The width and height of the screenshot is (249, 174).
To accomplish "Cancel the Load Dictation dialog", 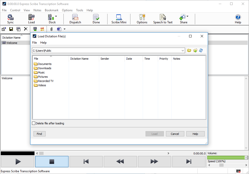I will click(x=175, y=134).
